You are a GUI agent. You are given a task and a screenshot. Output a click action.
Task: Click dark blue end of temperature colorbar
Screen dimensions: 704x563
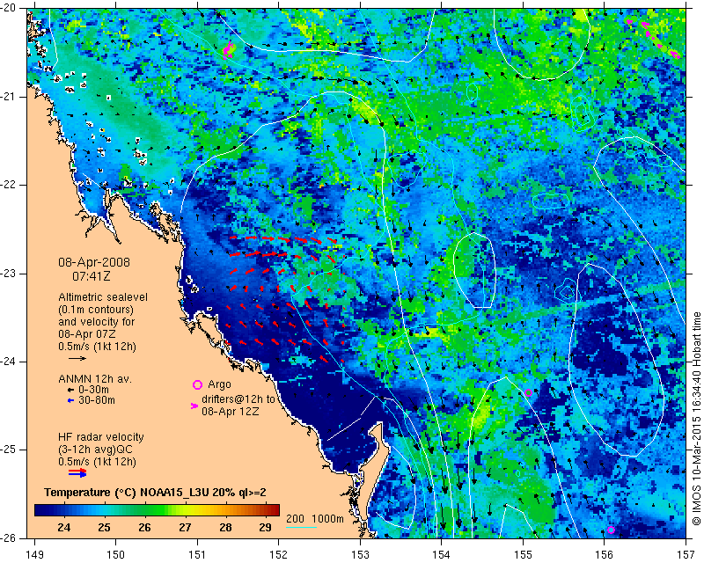(x=40, y=510)
